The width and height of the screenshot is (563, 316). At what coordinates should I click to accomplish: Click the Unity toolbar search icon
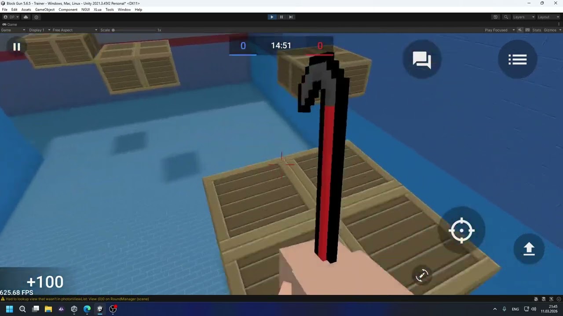point(506,17)
